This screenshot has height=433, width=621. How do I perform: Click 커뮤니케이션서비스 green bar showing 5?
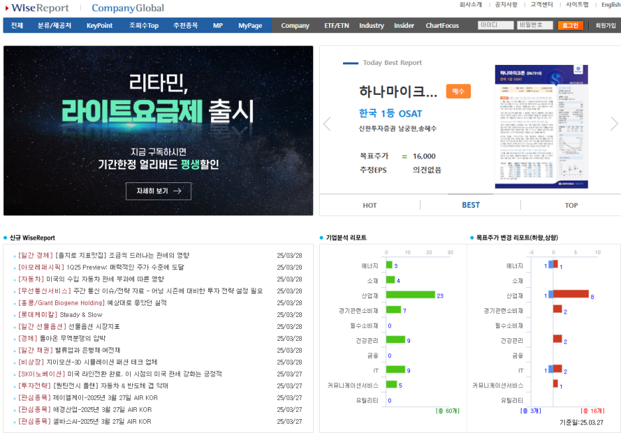pos(391,385)
